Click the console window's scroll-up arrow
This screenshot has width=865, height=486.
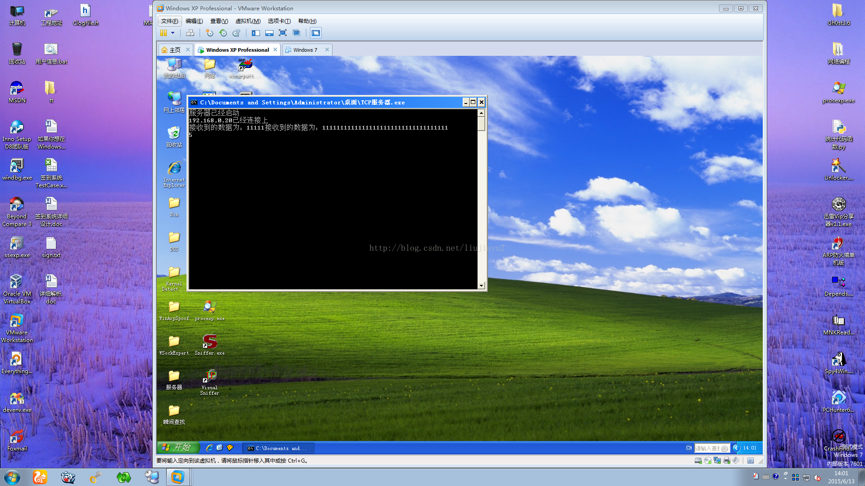tap(481, 113)
